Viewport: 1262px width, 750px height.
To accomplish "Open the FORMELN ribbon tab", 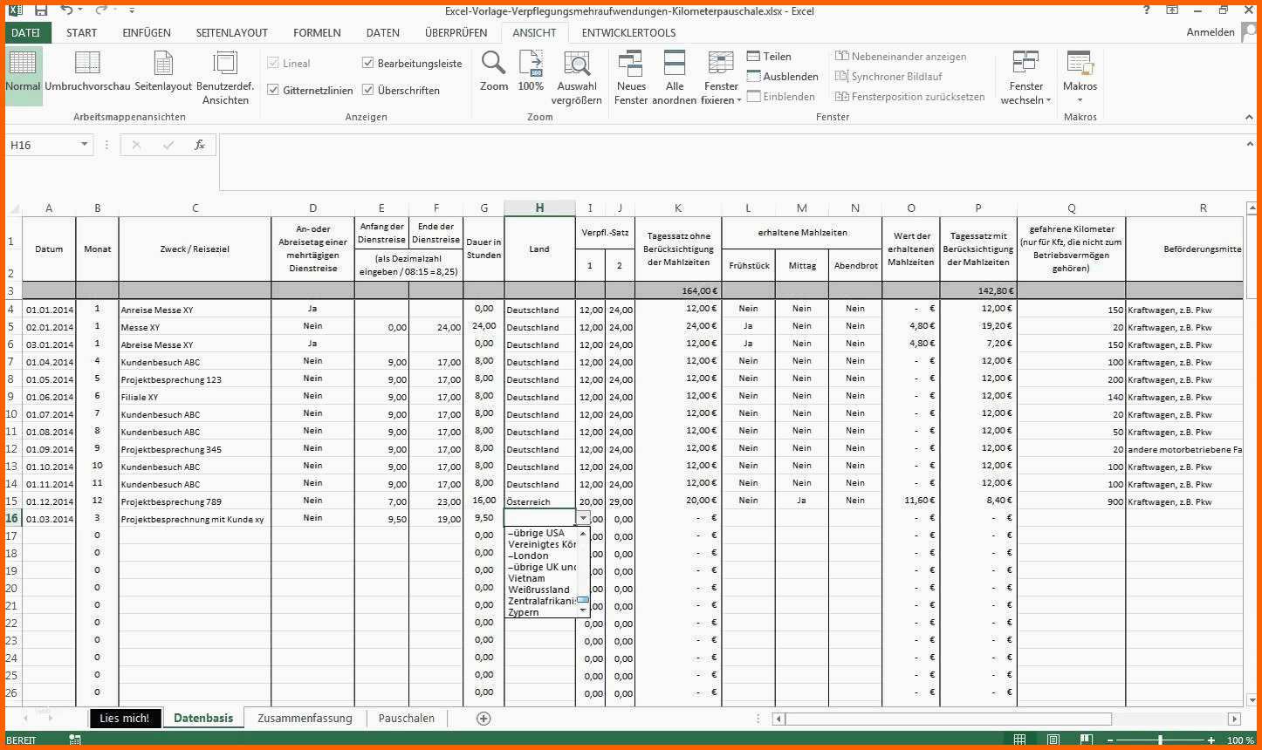I will pyautogui.click(x=317, y=32).
